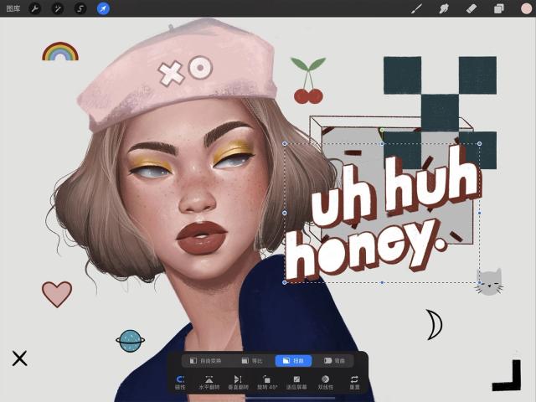This screenshot has height=402, width=536.
Task: Flip selection horizontally (水平翻转)
Action: point(209,383)
